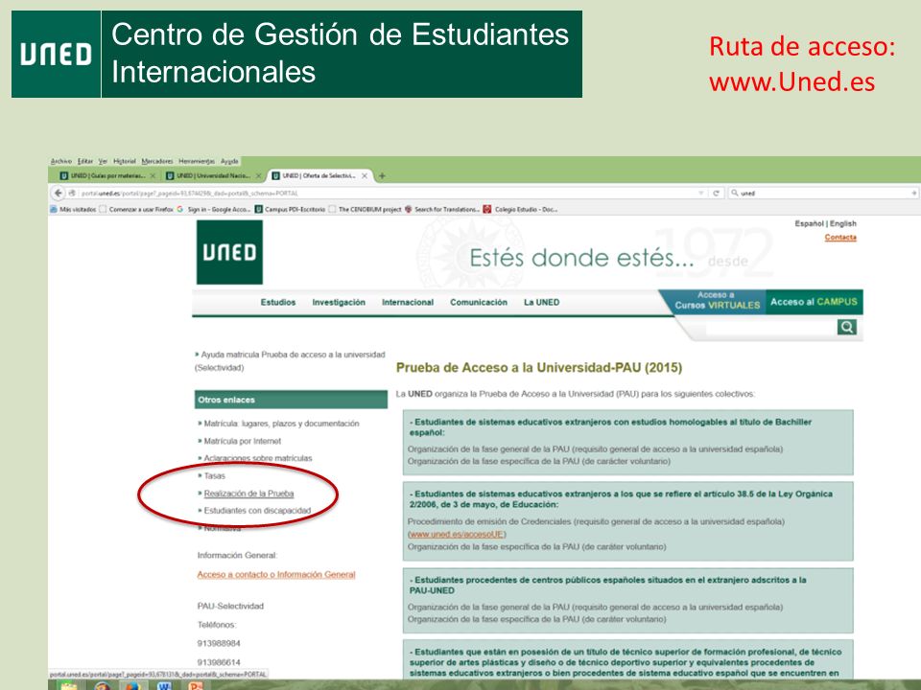Image resolution: width=921 pixels, height=690 pixels.
Task: Open the Estudios navigation item
Action: tap(278, 302)
